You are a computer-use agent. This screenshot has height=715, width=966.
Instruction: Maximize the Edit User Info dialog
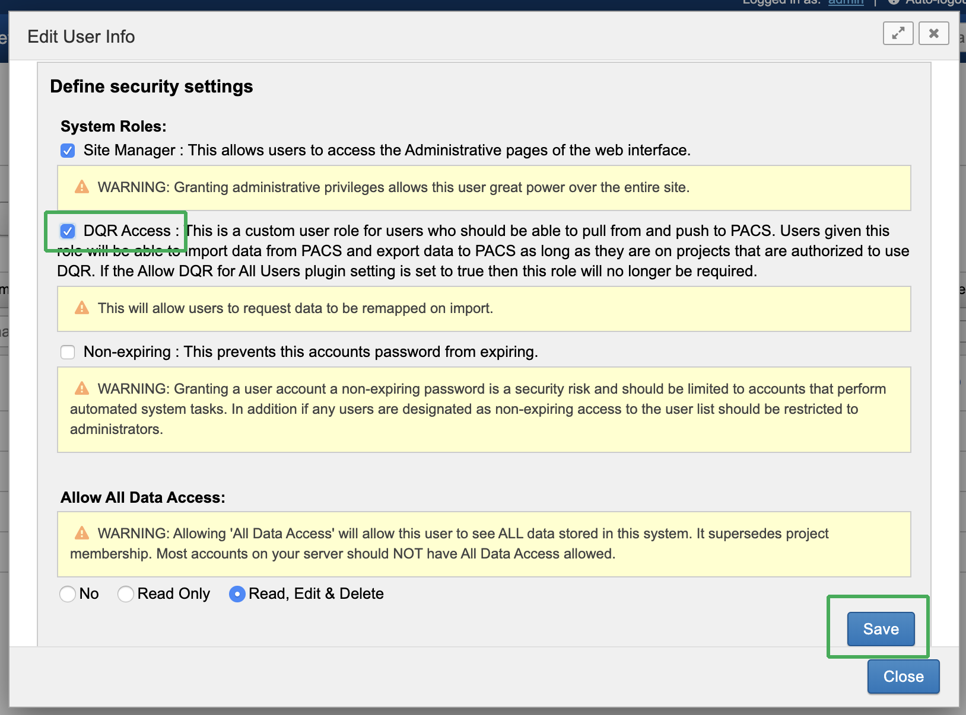point(898,33)
